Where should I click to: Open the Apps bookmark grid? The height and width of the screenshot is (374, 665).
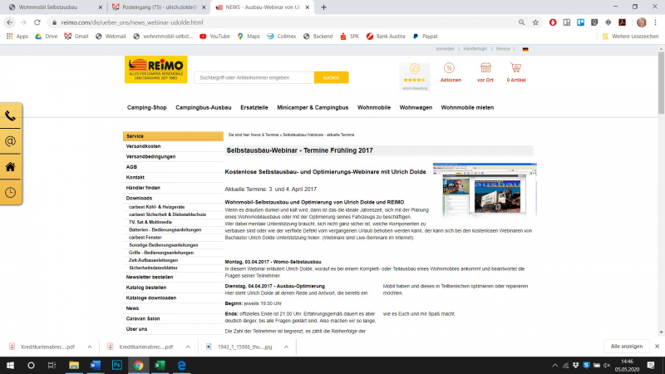(x=17, y=37)
